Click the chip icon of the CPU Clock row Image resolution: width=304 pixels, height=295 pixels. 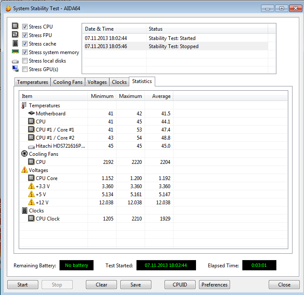click(31, 218)
